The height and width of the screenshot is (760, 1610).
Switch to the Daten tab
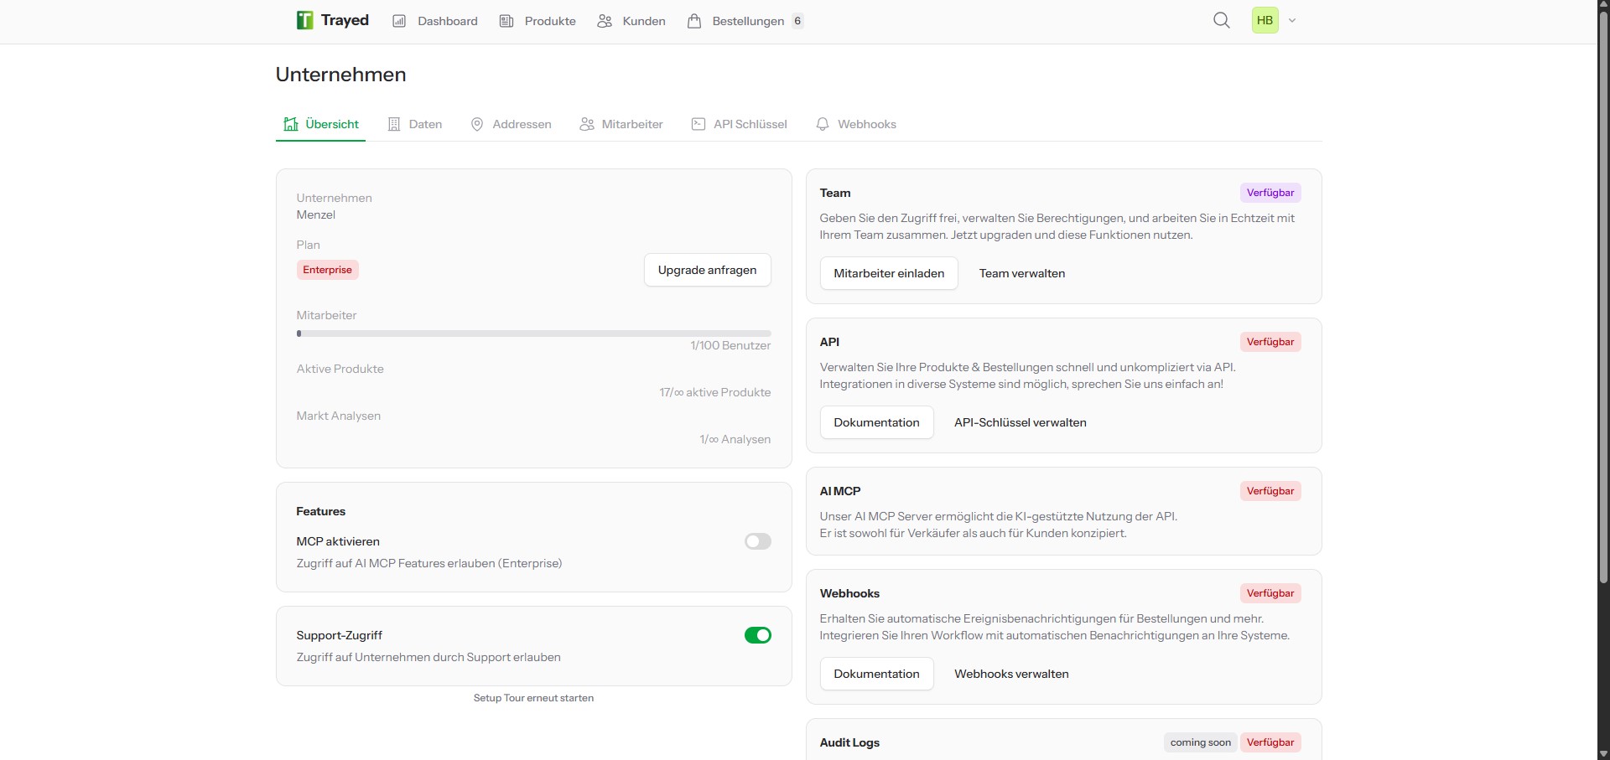coord(414,123)
